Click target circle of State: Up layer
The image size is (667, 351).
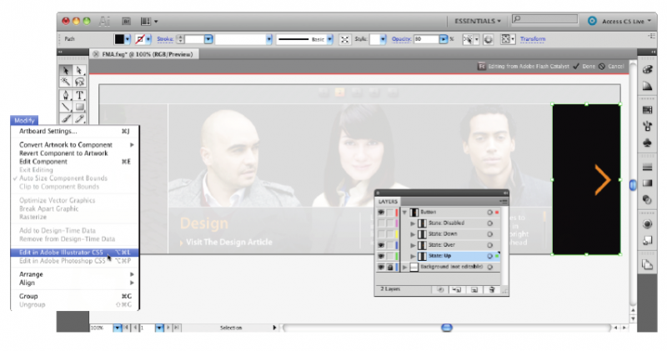[x=490, y=256]
